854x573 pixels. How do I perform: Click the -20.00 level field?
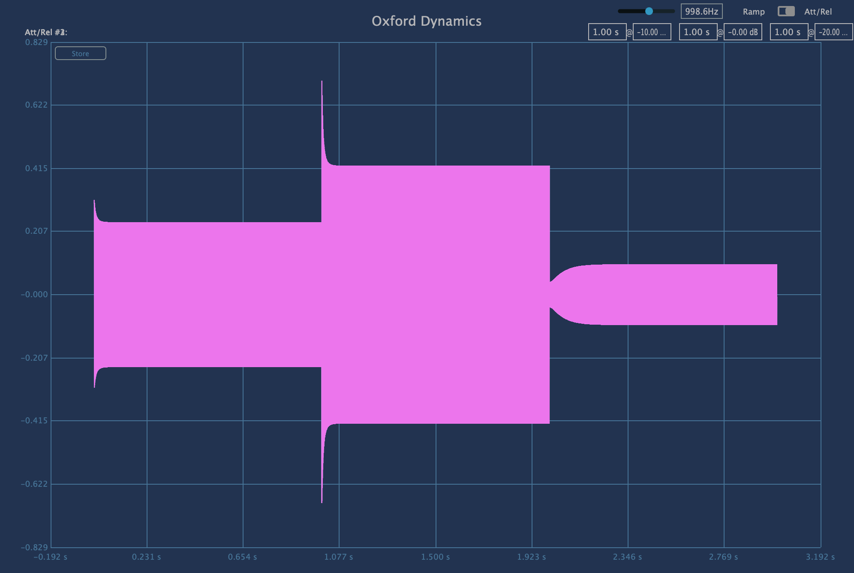pos(833,32)
